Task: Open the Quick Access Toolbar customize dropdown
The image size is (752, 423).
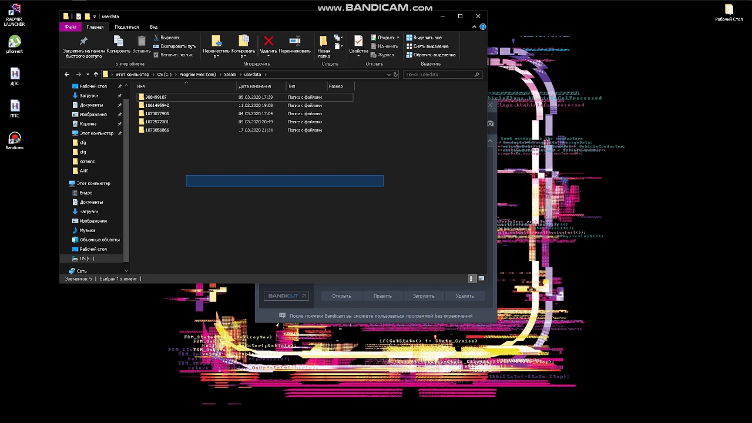Action: pyautogui.click(x=95, y=16)
